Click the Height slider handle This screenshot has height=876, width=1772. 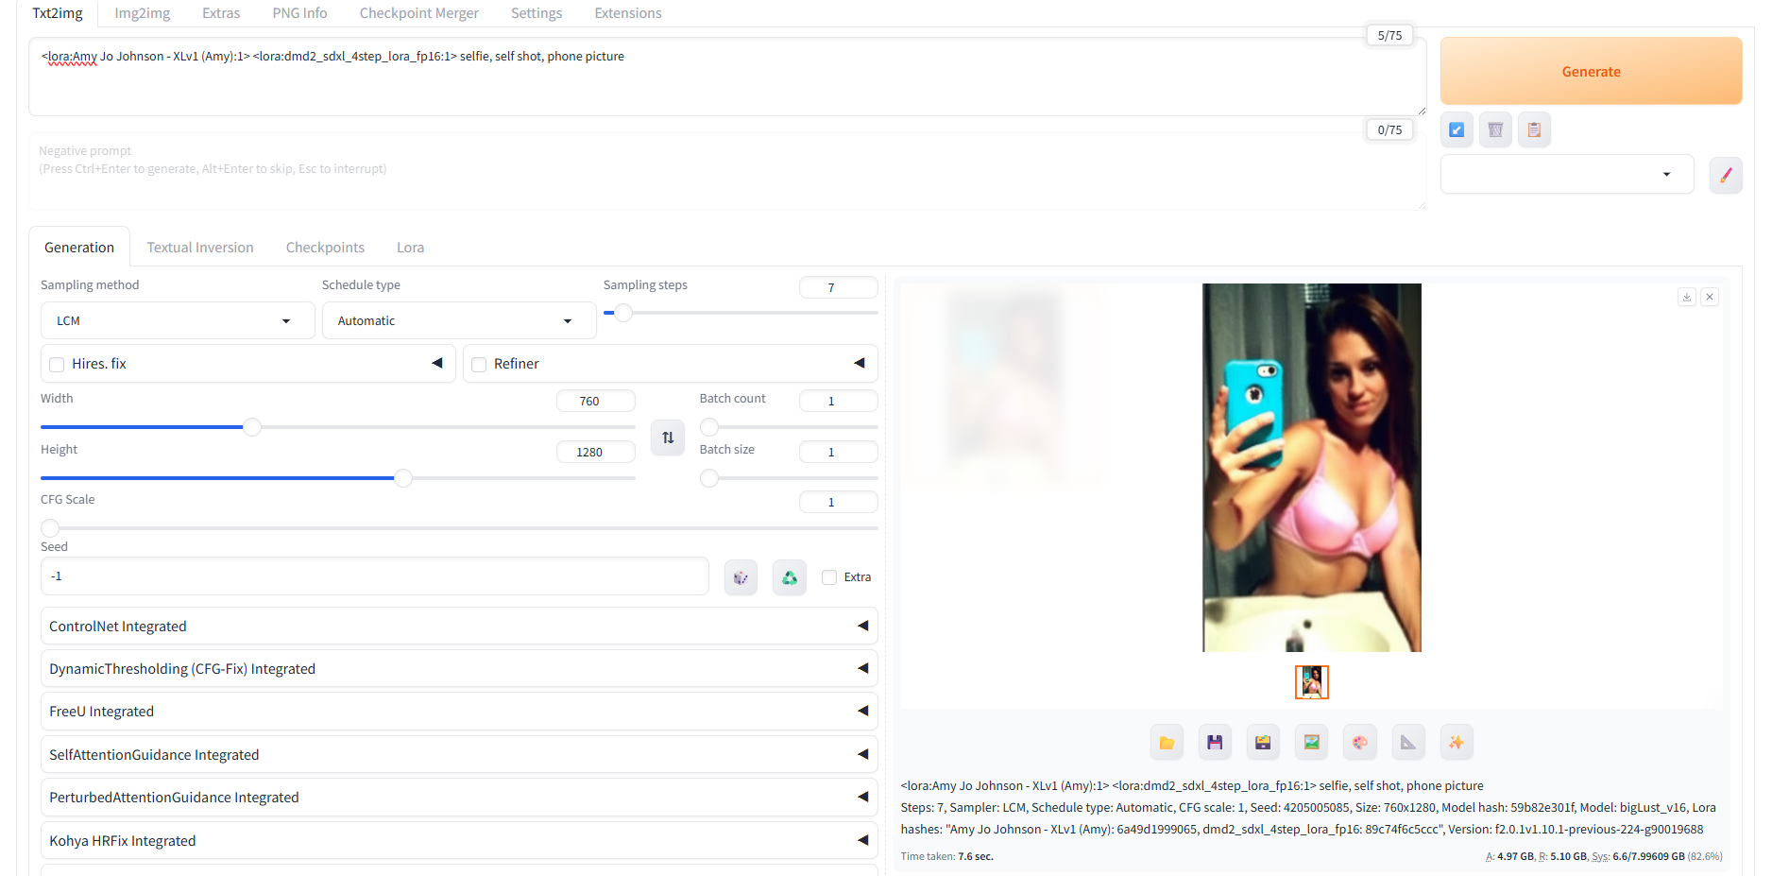coord(403,478)
